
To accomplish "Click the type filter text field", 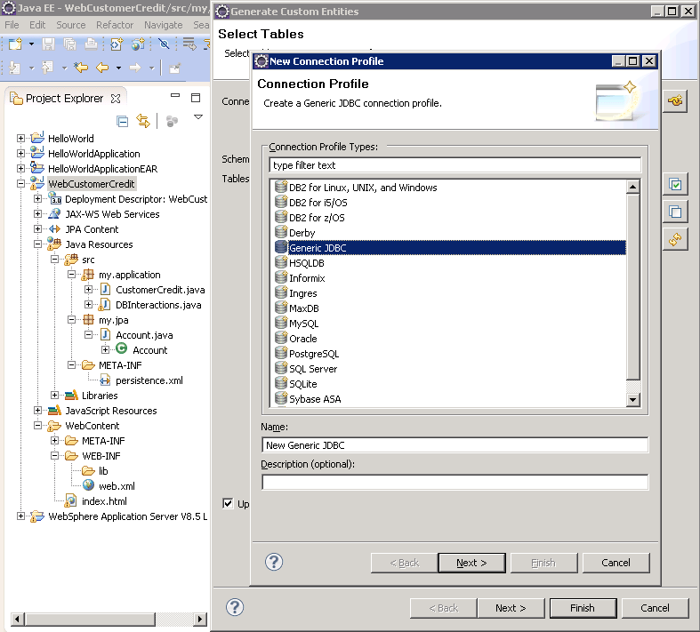I will (455, 165).
